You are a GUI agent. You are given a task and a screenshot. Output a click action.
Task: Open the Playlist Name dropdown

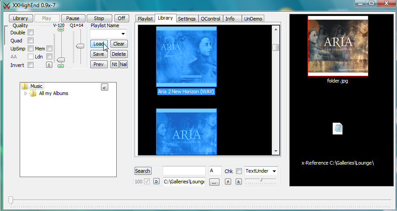[123, 34]
